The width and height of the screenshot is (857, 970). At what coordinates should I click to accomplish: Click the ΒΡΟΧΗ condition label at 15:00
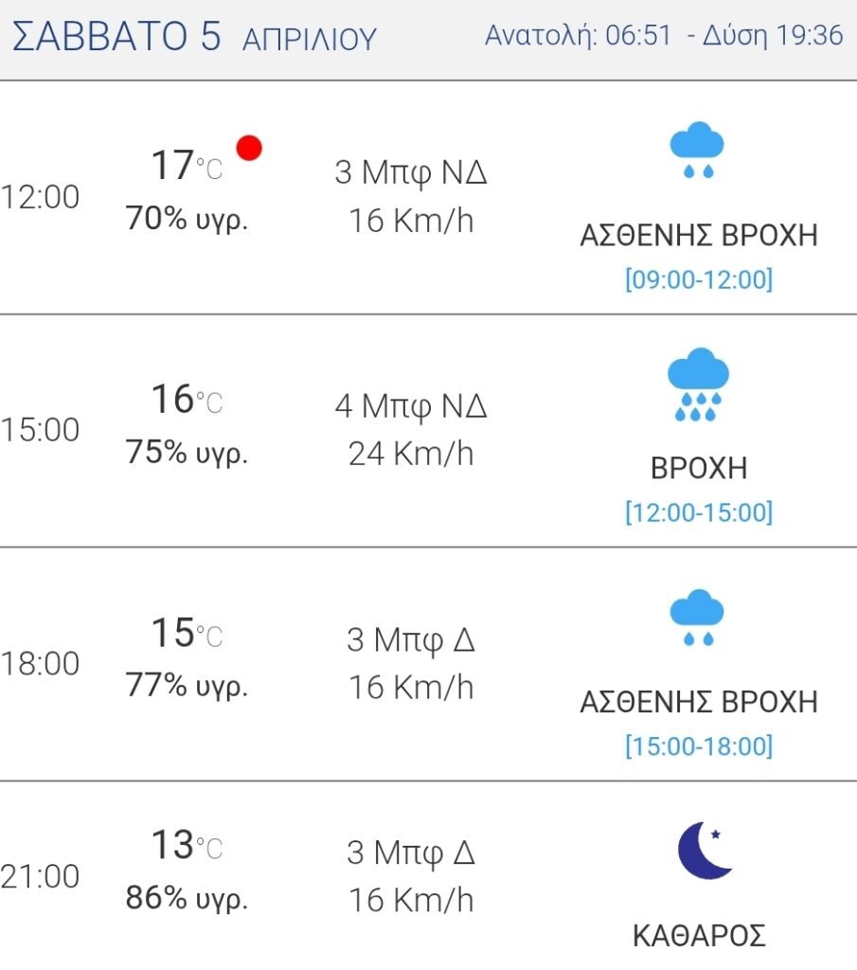[699, 468]
